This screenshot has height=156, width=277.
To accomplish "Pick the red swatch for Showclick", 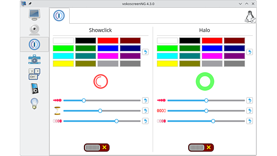I will [108, 41].
